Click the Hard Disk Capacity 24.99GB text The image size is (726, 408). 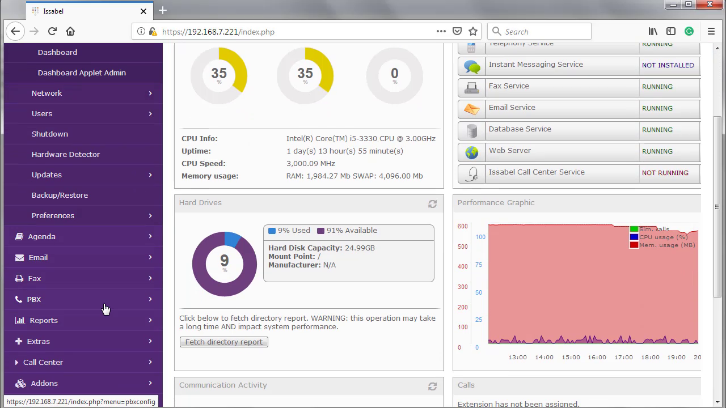click(322, 248)
